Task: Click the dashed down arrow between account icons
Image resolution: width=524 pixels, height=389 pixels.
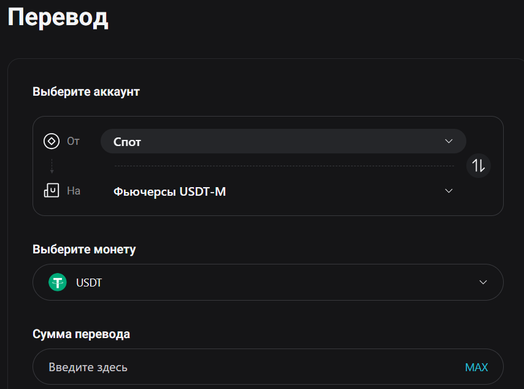Action: click(x=52, y=166)
